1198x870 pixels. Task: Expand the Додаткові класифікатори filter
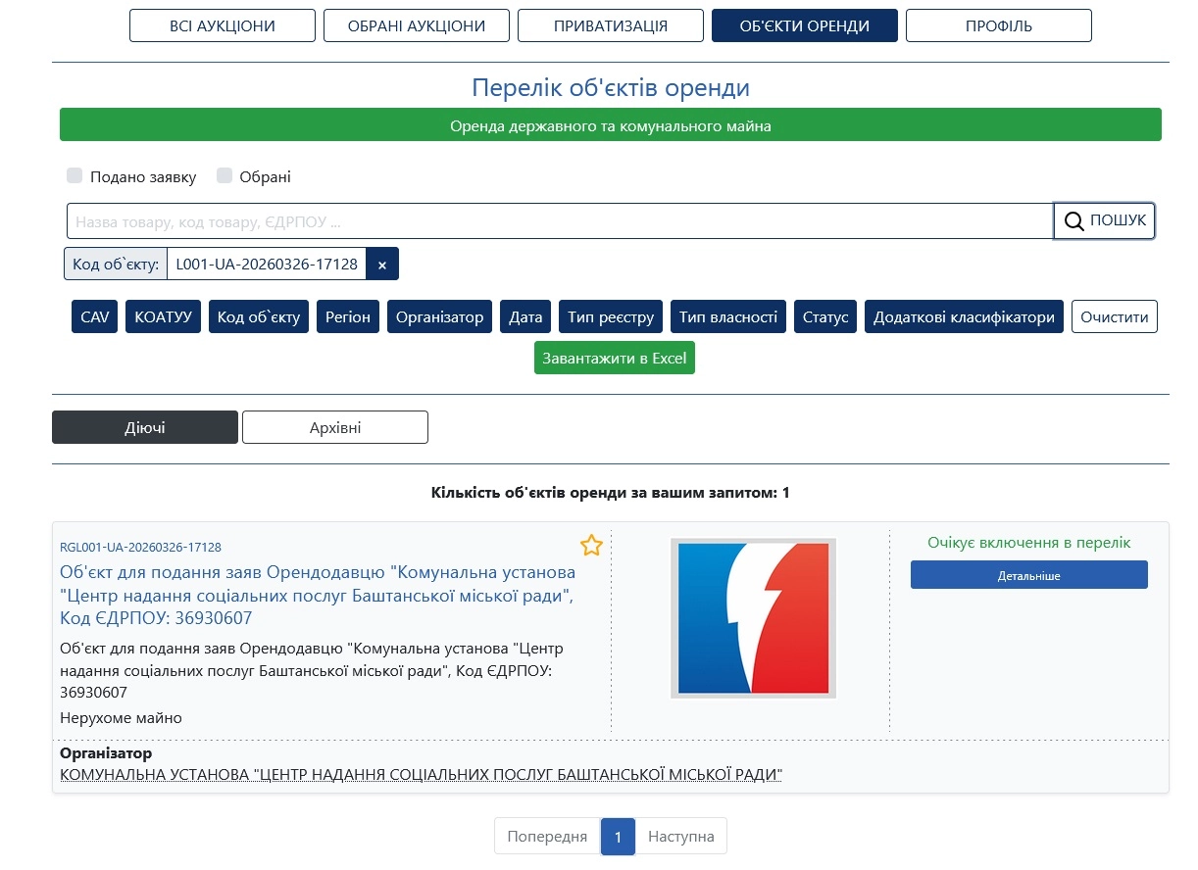(964, 316)
